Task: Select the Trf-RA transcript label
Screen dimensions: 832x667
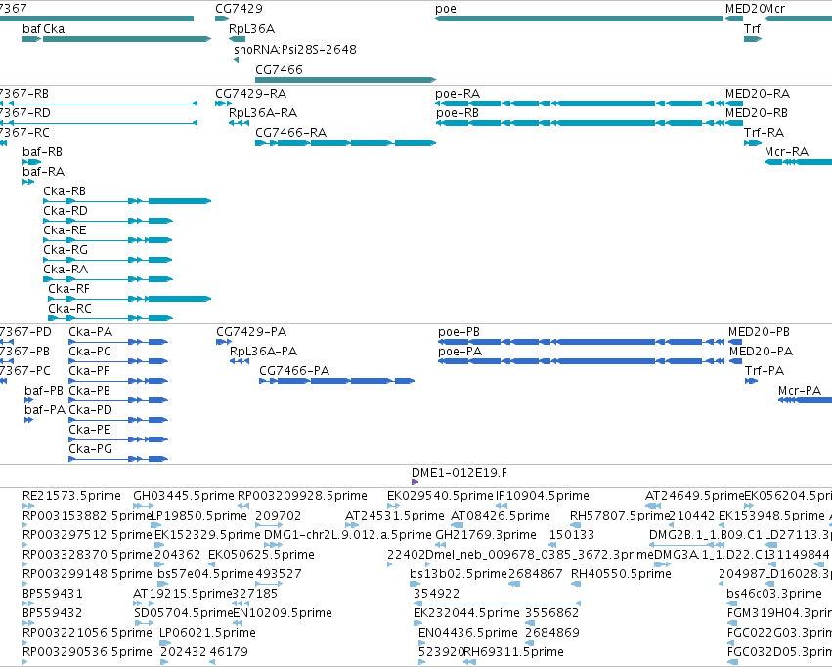Action: [x=764, y=133]
